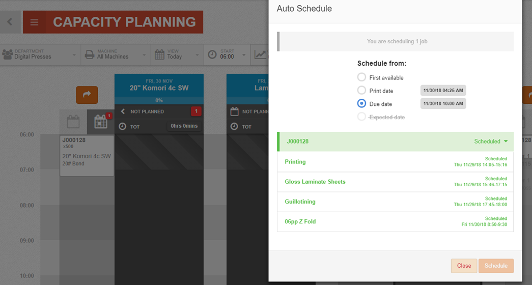This screenshot has height=285, width=532.
Task: Click the Due date field 11/30/18 10:00 AM
Action: (443, 103)
